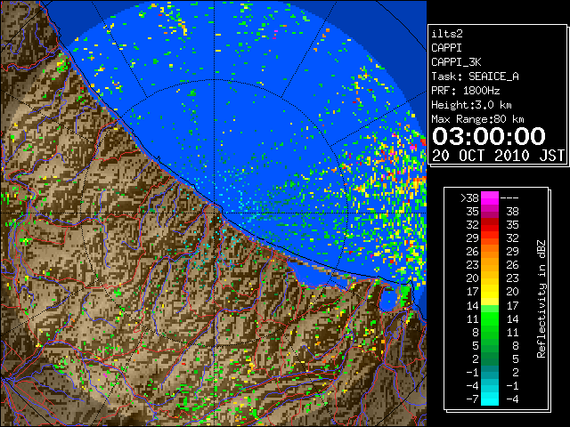The width and height of the screenshot is (570, 427).
Task: Click the 03:00:00 timestamp
Action: [489, 136]
